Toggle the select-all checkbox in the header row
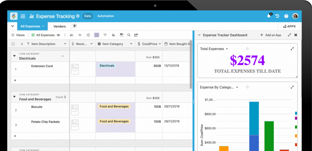The height and width of the screenshot is (151, 312). point(13,44)
